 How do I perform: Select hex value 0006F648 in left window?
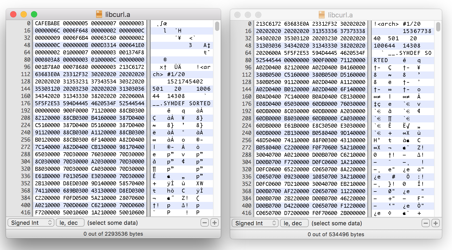75,31
